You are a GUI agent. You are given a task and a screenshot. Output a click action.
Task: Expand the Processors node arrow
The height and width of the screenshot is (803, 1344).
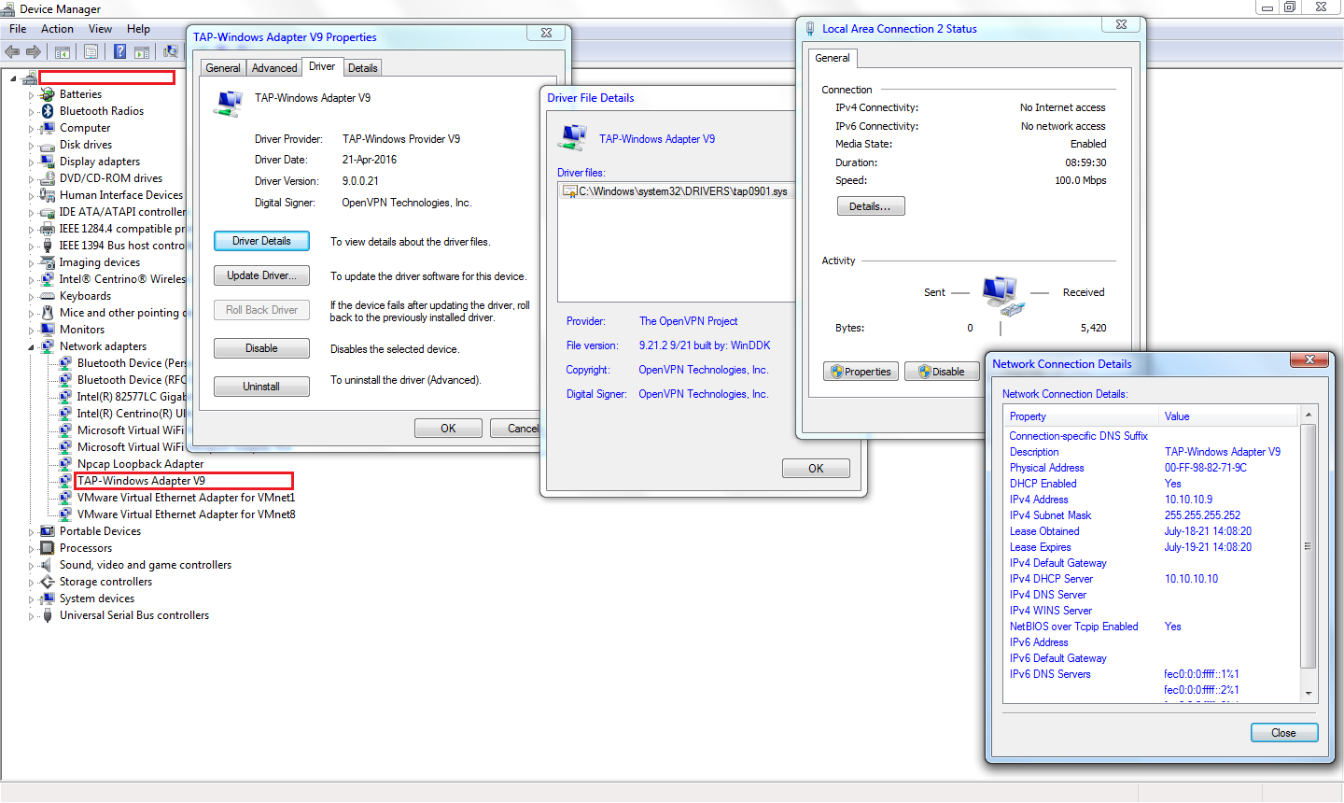pyautogui.click(x=31, y=549)
